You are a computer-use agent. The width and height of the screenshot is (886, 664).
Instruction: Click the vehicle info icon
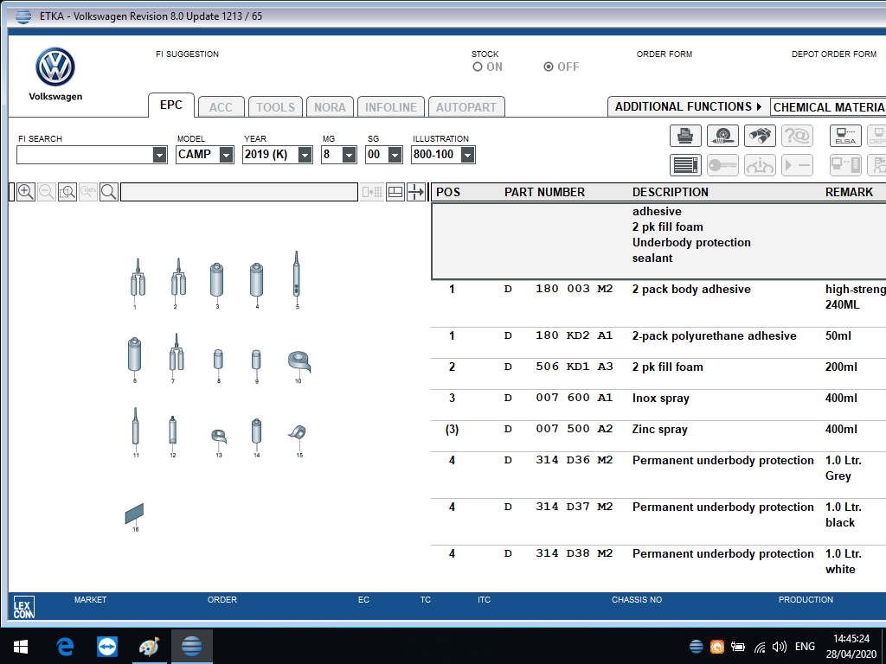pyautogui.click(x=760, y=165)
